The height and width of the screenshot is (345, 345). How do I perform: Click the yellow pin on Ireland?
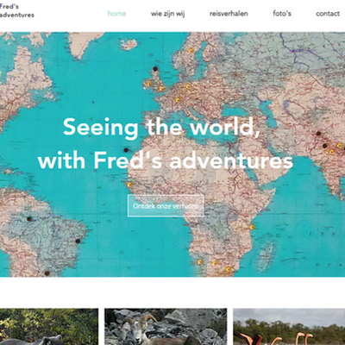149,84
